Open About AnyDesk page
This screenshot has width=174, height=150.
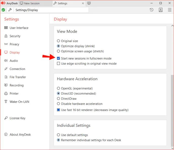tap(20, 134)
